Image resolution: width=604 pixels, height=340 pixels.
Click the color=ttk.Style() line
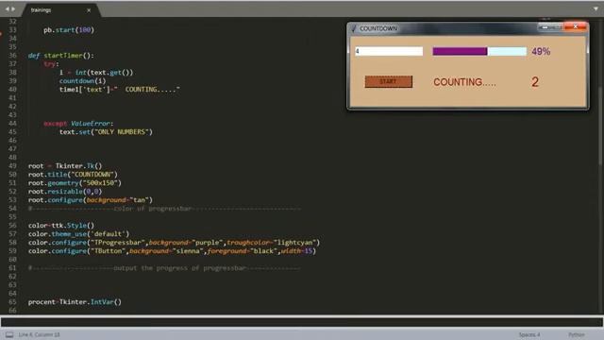pos(60,225)
